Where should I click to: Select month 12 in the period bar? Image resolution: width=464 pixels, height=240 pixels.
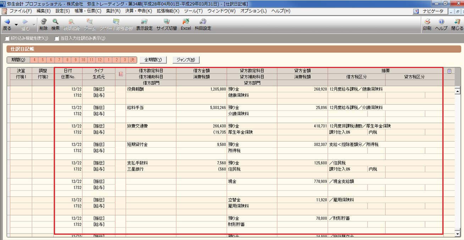click(x=100, y=60)
